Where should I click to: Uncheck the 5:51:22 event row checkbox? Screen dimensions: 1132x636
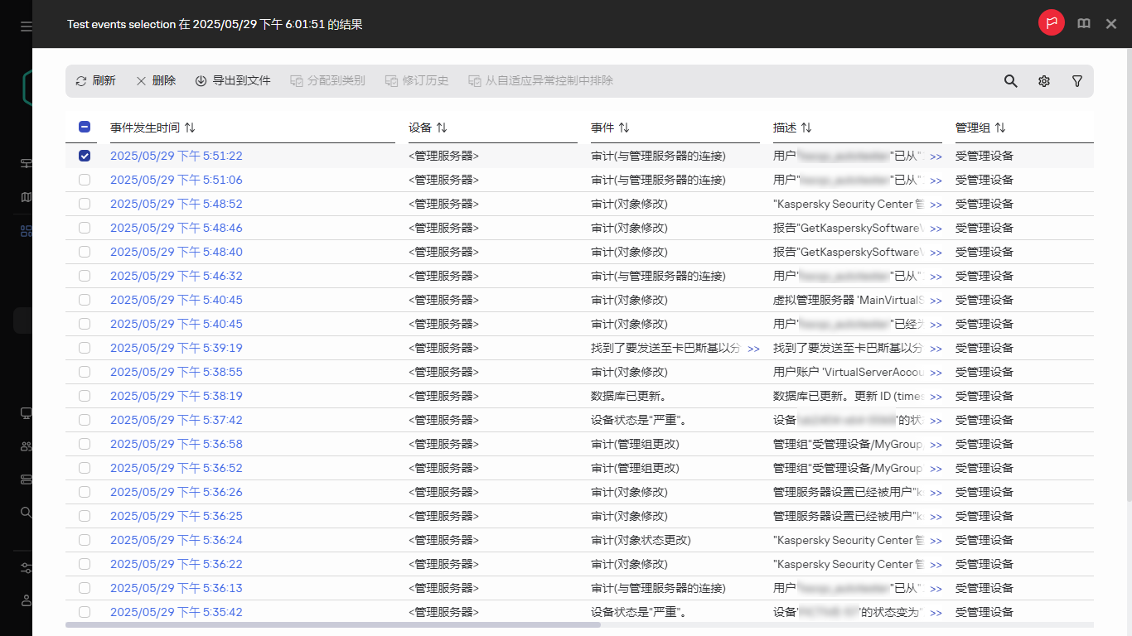point(85,156)
